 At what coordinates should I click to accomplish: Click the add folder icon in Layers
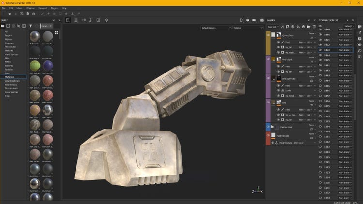coord(308,27)
